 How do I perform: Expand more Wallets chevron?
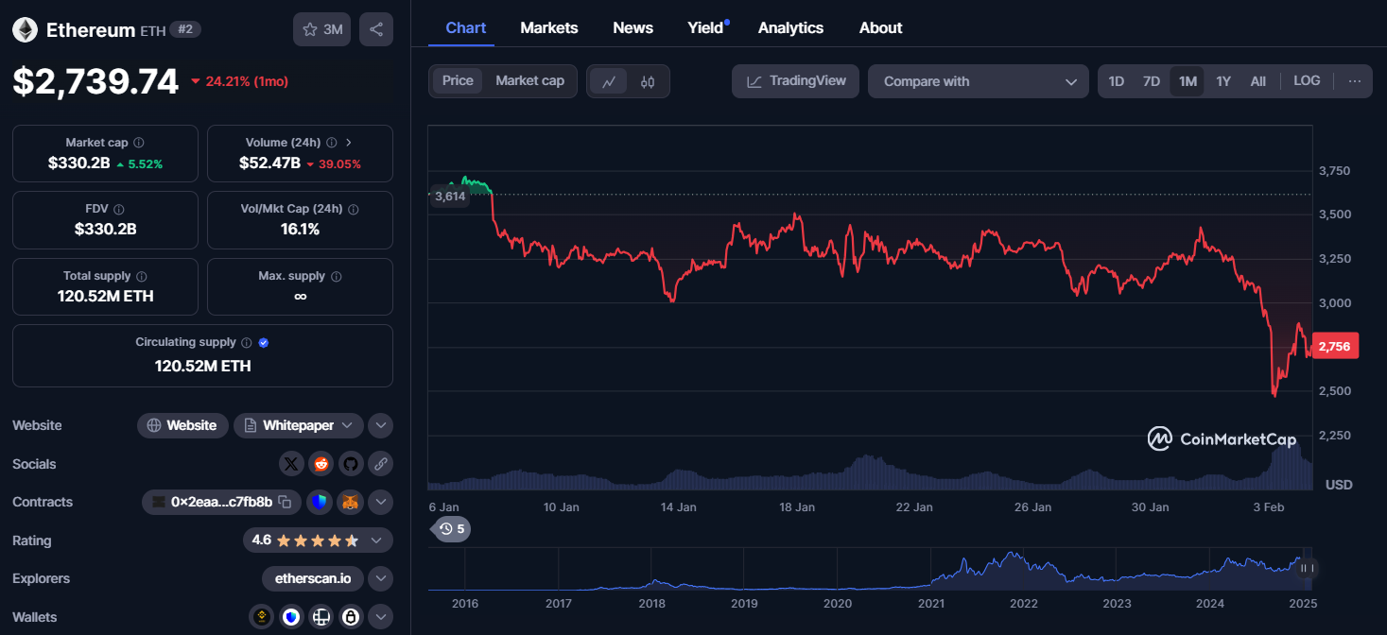click(381, 617)
